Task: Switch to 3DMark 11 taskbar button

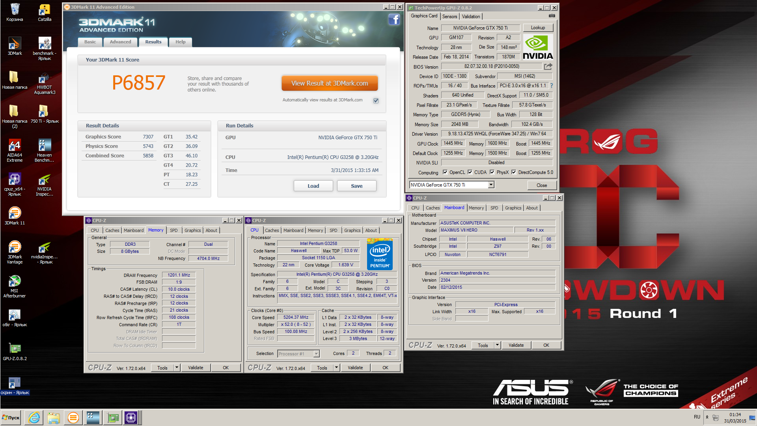Action: (73, 418)
